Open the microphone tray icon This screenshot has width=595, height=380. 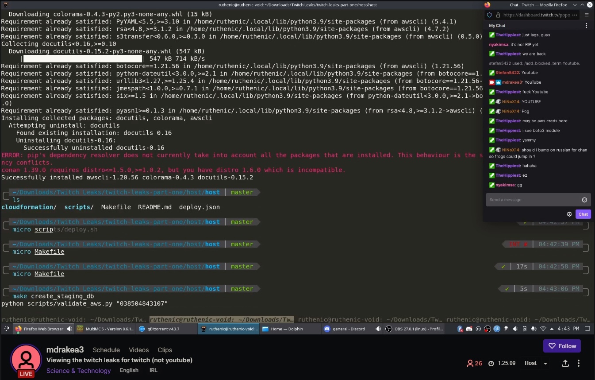[x=534, y=329]
